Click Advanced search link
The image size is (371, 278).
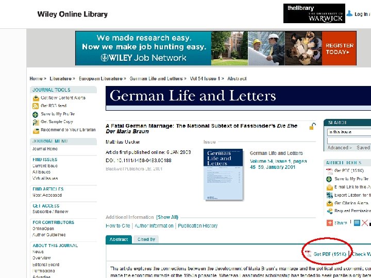tap(339, 148)
